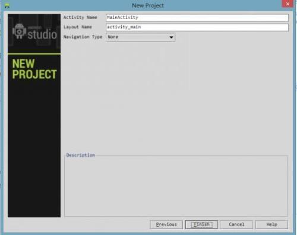The width and height of the screenshot is (297, 235).
Task: Click inside the Description panel
Action: click(176, 186)
